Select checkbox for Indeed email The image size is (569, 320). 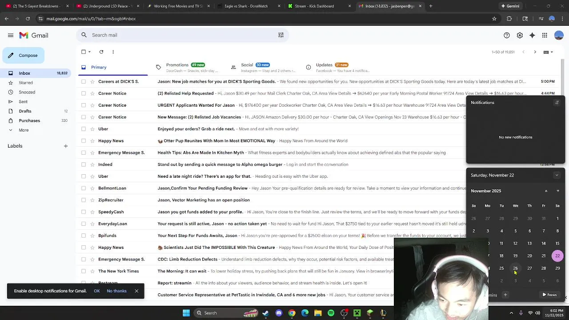pos(84,164)
